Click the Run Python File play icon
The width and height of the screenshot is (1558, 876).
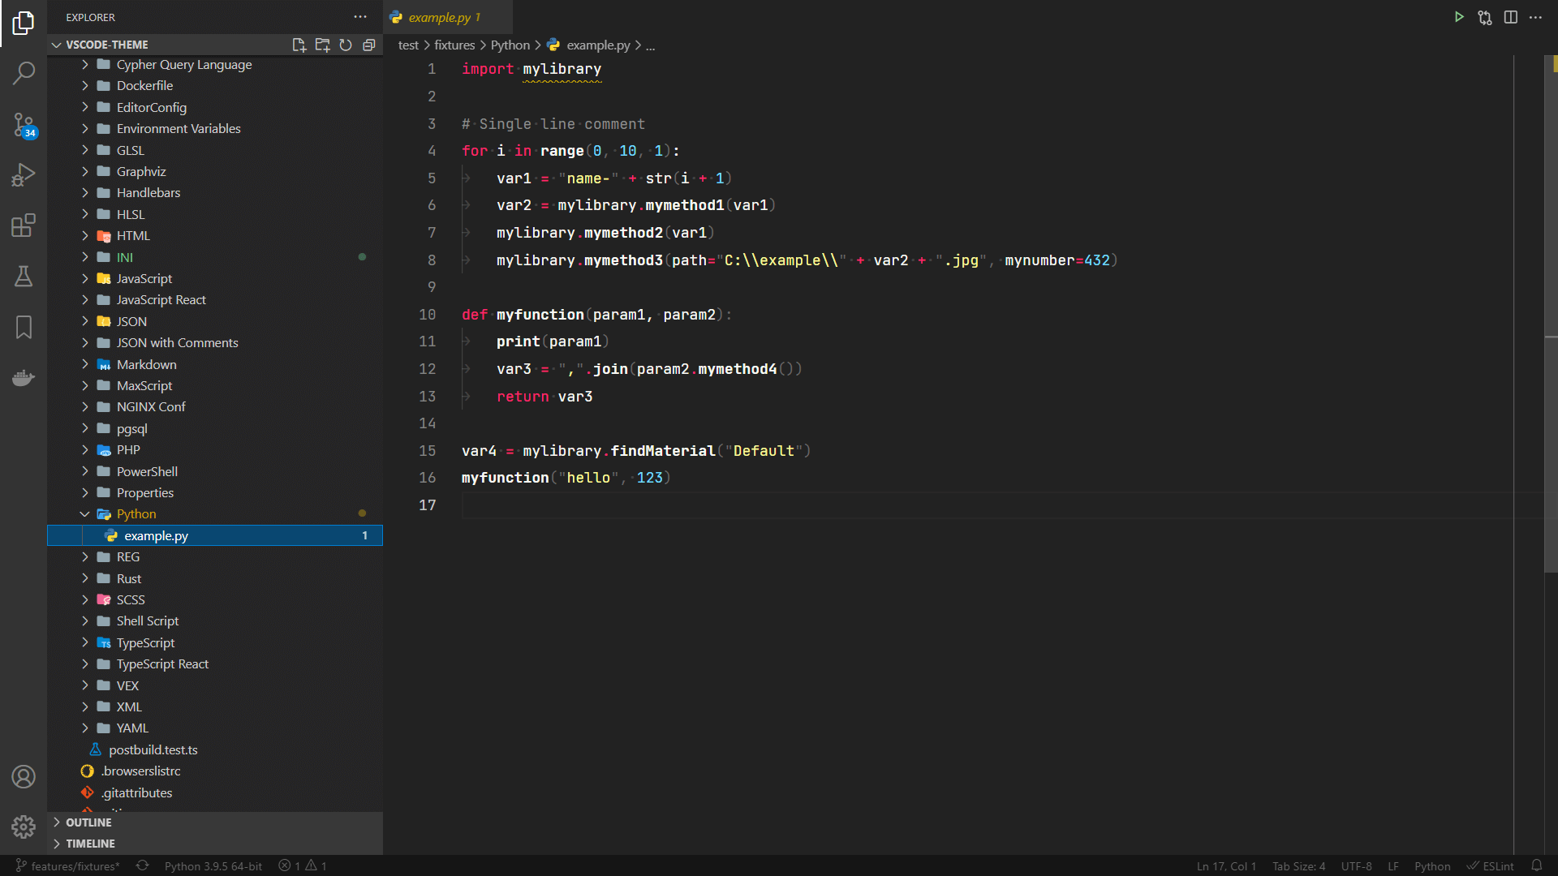1459,17
